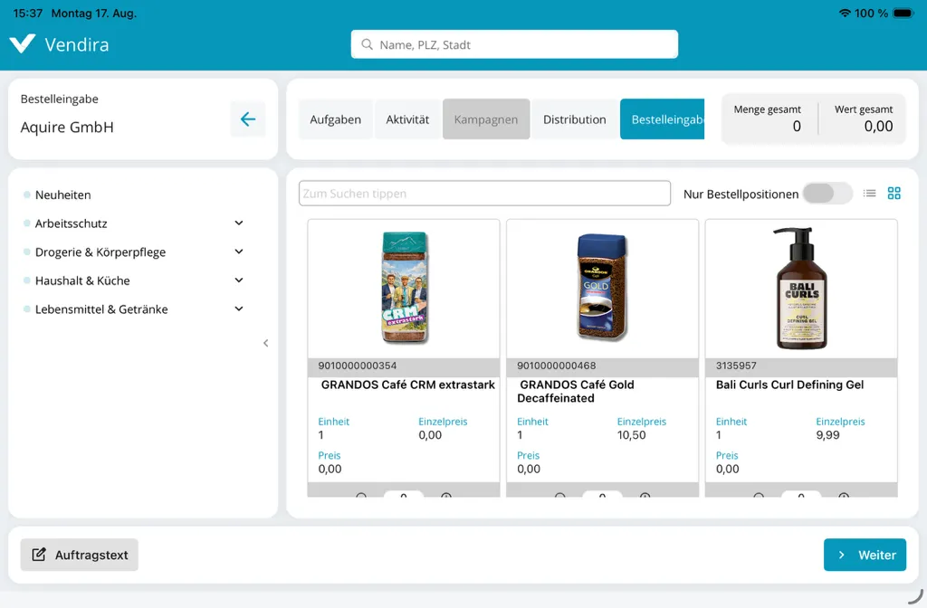Open the Kampagnen tab

point(486,119)
